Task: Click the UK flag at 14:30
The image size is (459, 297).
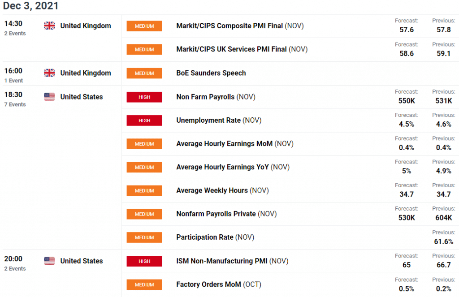Action: 49,26
